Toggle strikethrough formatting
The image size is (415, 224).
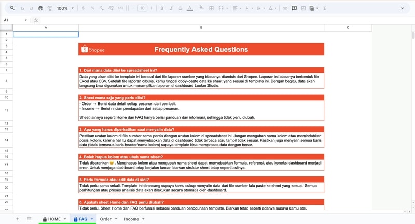tap(180, 8)
